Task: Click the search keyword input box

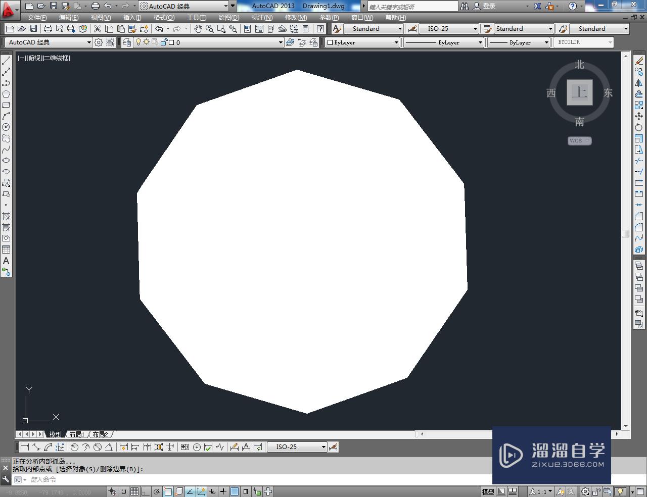Action: point(412,7)
